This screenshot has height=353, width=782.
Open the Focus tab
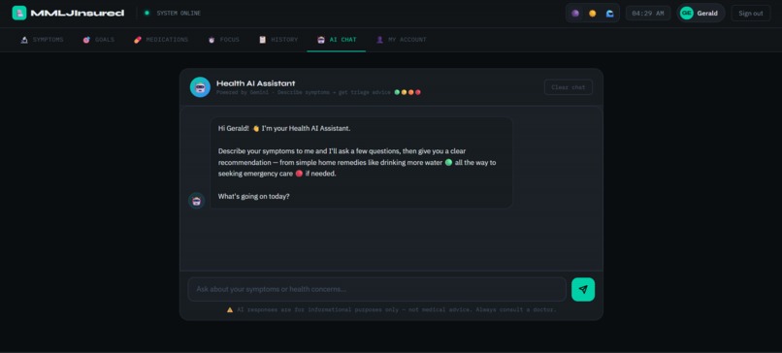224,40
